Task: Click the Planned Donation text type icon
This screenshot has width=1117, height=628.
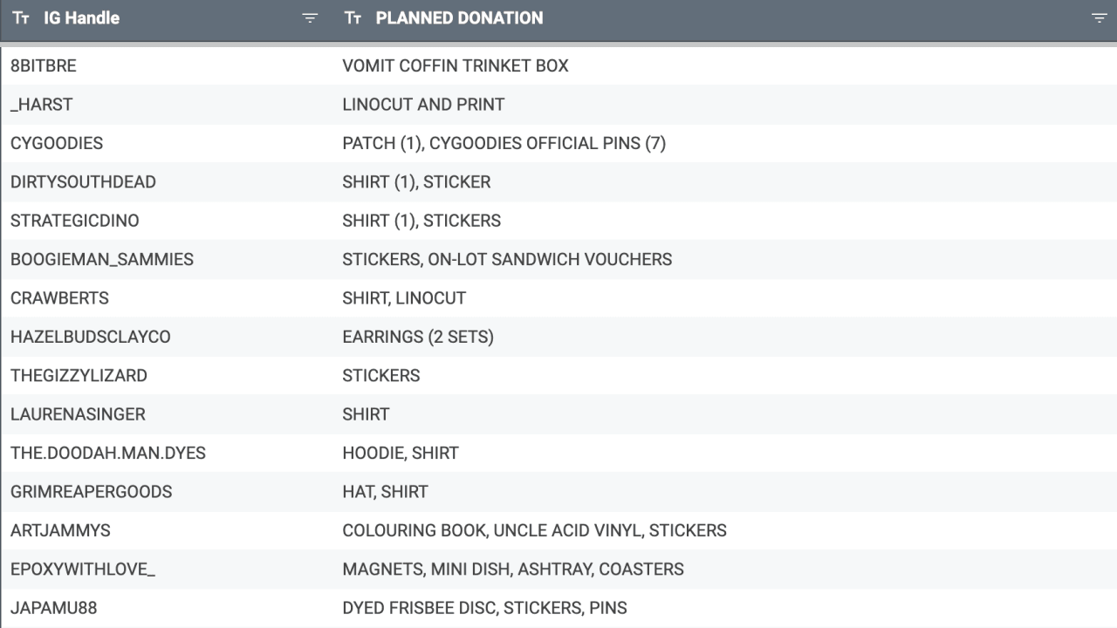Action: coord(353,18)
